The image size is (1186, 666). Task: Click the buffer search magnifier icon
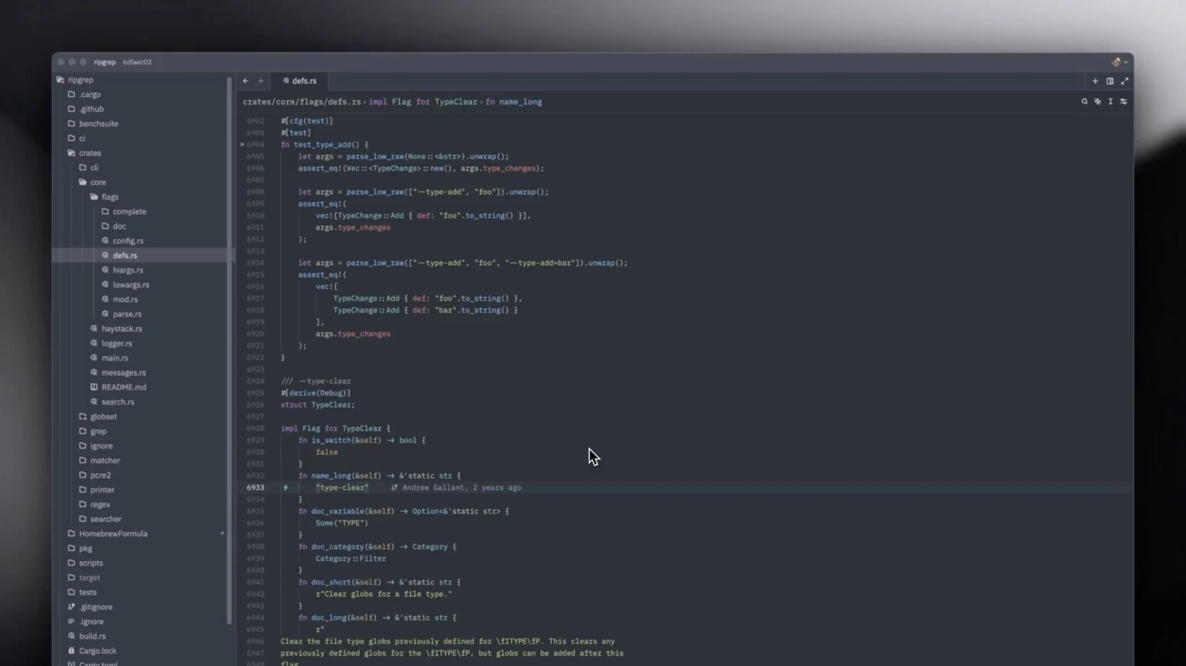[x=1084, y=101]
